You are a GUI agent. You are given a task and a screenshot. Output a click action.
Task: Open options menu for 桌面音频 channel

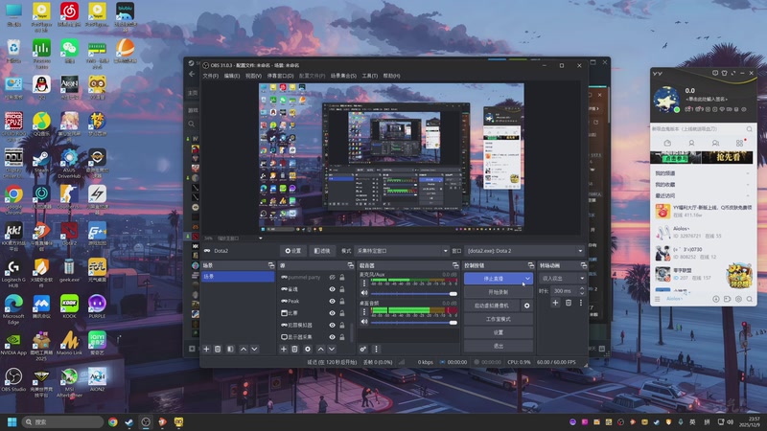tap(364, 311)
